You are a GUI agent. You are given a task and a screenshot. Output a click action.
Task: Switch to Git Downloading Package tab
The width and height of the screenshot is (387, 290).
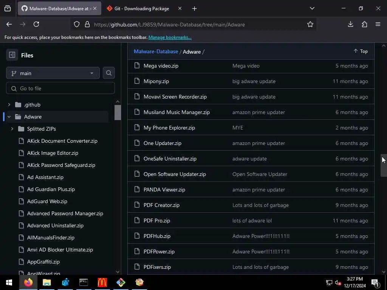[142, 9]
